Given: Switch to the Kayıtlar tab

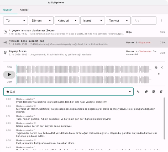Looking at the screenshot, I should [7, 10].
